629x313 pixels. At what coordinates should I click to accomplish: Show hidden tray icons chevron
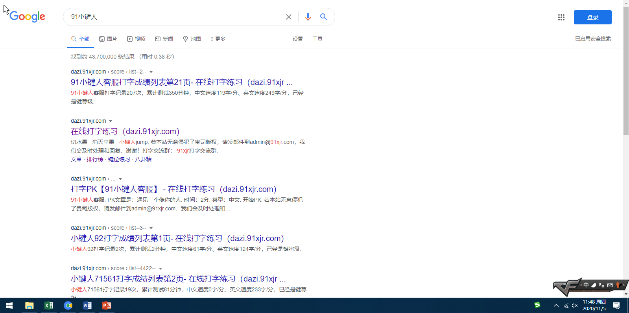click(556, 306)
